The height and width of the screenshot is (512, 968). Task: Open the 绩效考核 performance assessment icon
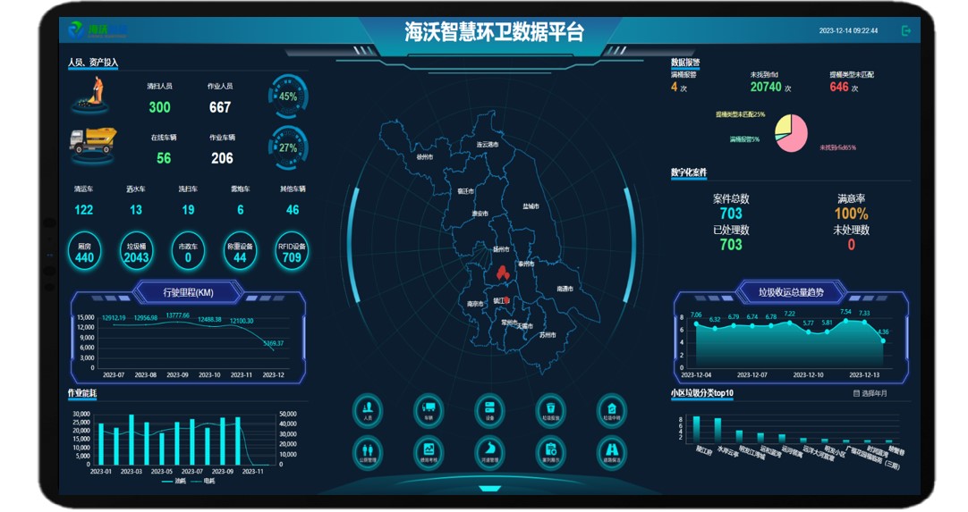[x=429, y=452]
